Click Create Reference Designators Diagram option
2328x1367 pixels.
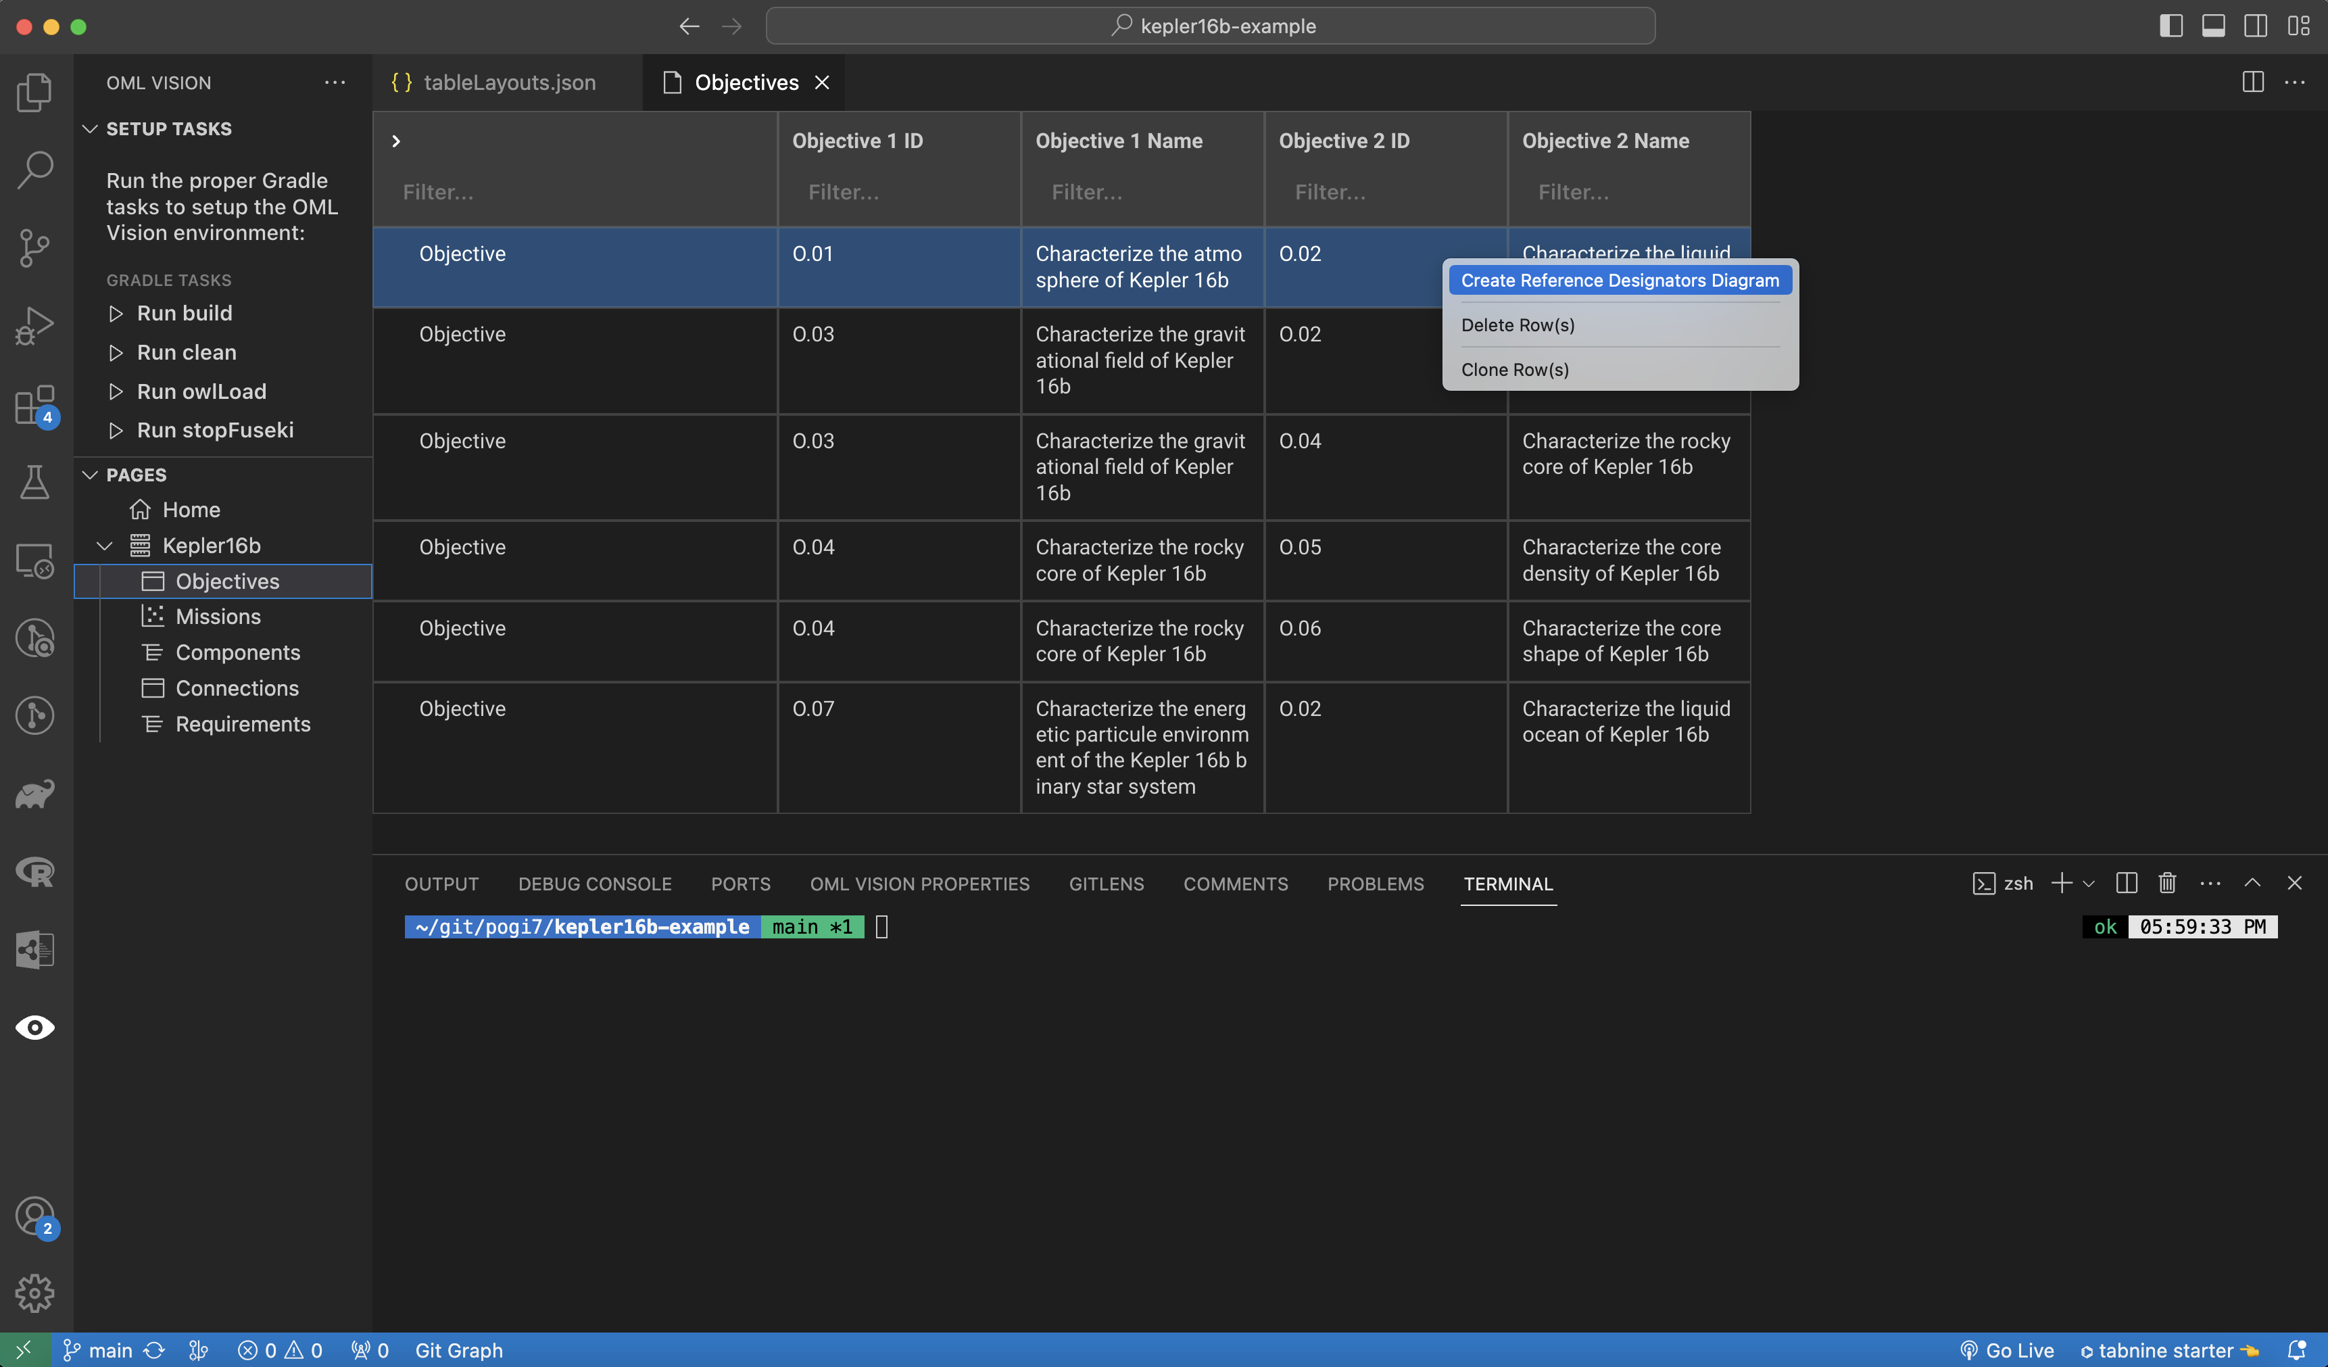[1620, 280]
